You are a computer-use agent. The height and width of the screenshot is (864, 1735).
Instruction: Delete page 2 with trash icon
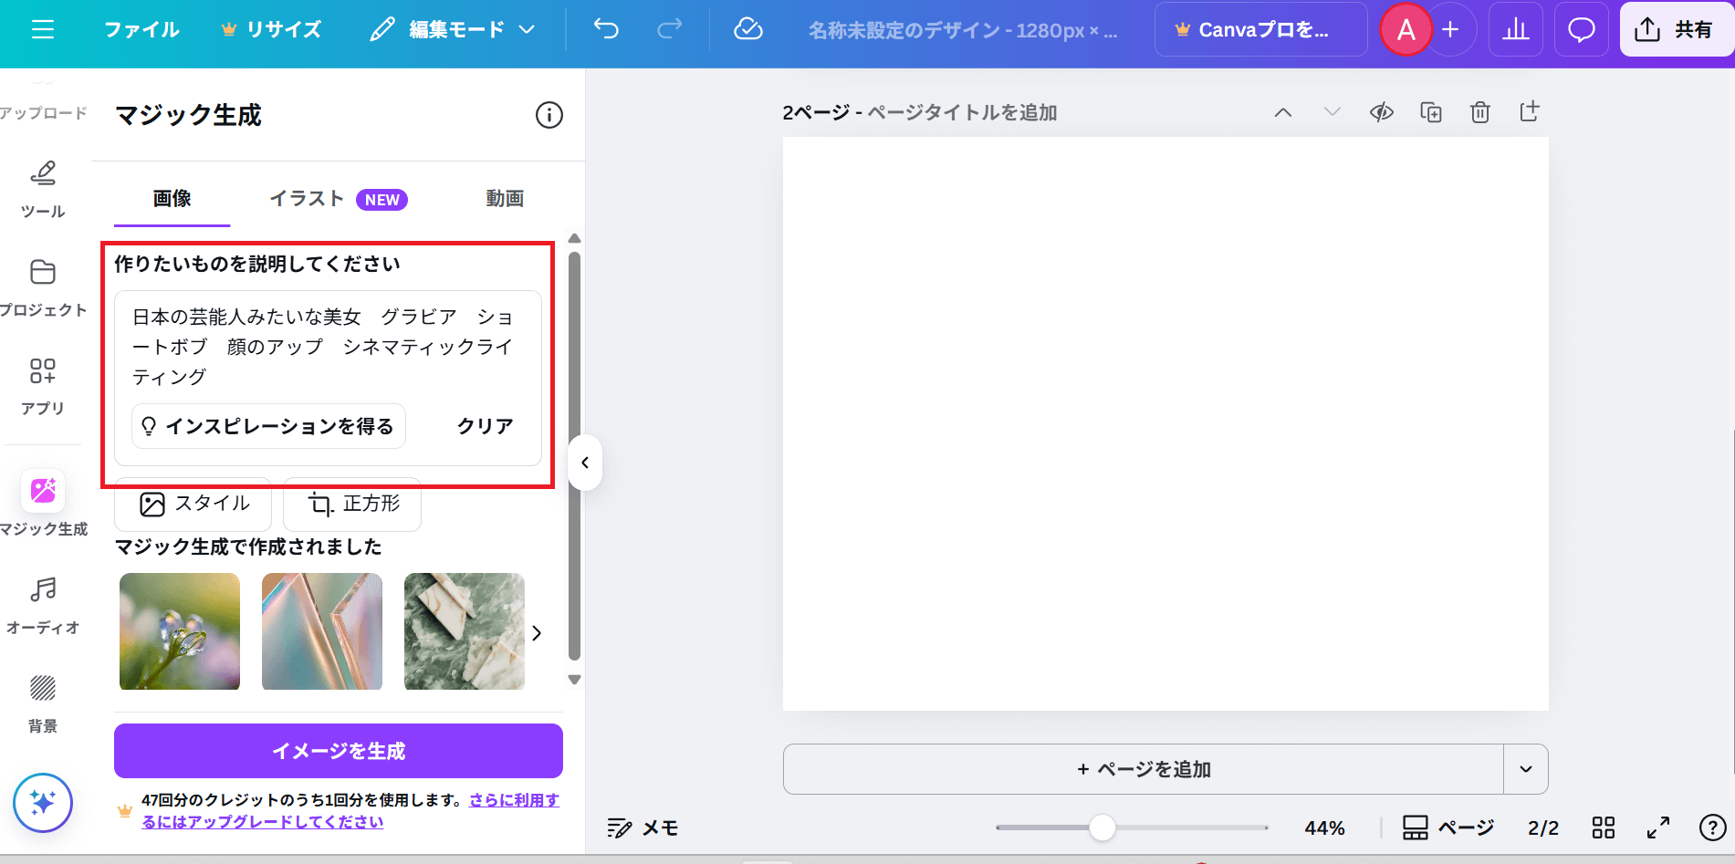pyautogui.click(x=1479, y=112)
